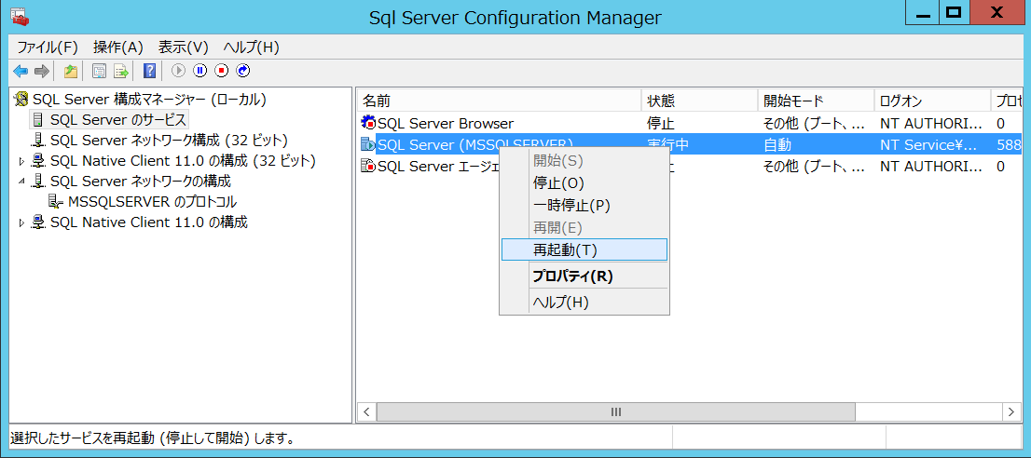Screen dimensions: 1031x458
Task: Click 自動 start mode of MSSQLSERVER row
Action: click(x=777, y=144)
